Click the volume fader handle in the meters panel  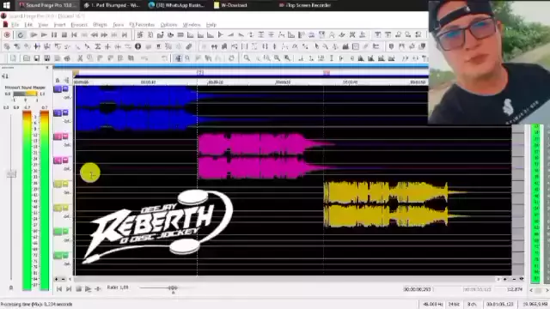click(x=11, y=173)
